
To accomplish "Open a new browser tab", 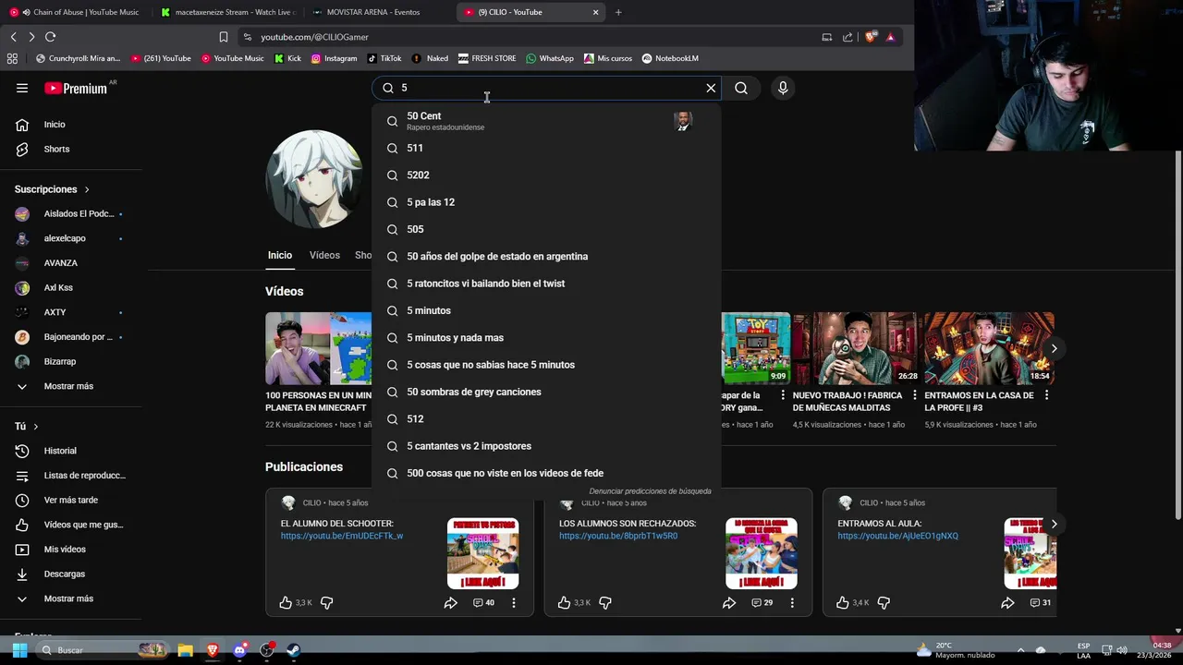I will [x=618, y=12].
